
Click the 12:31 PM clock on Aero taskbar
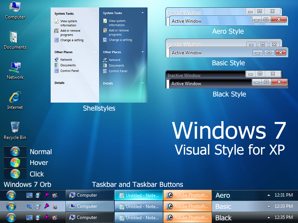[283, 195]
